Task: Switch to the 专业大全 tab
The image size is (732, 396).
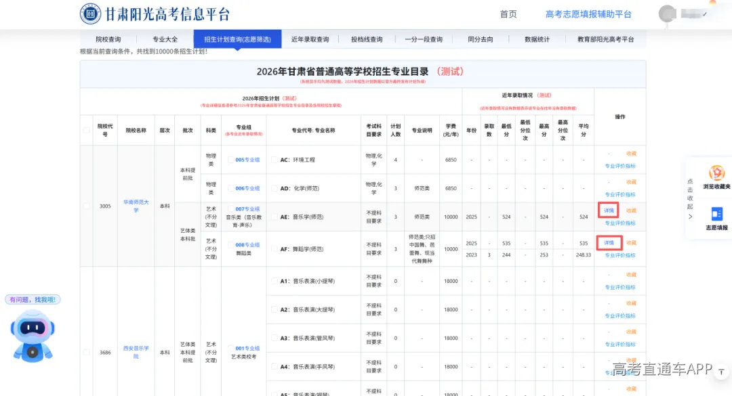Action: coord(165,39)
